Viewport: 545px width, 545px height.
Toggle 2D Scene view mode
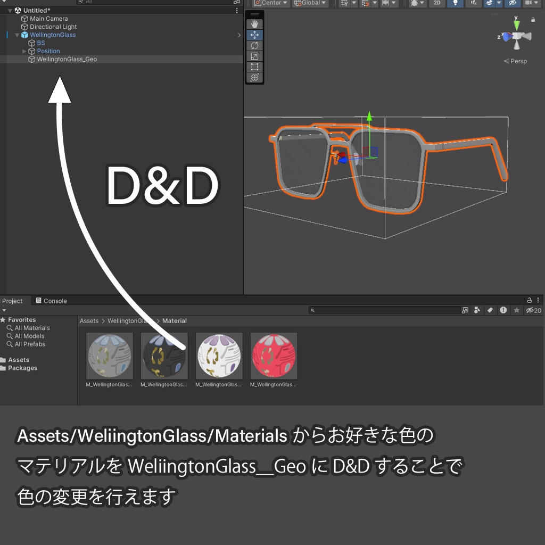tap(437, 4)
